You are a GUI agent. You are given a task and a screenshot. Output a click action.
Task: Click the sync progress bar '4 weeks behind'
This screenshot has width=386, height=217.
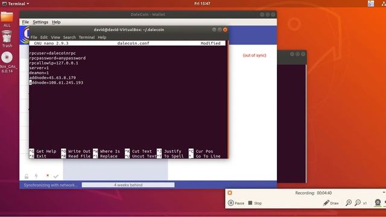point(128,185)
